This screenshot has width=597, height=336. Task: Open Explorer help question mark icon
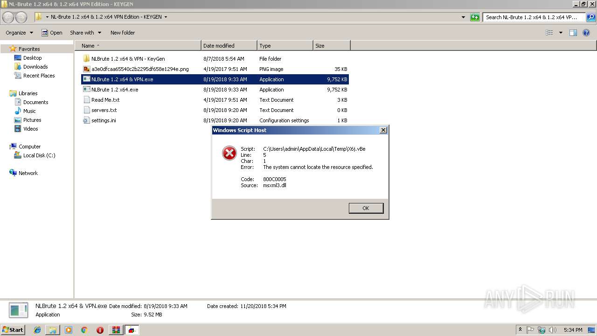(586, 33)
